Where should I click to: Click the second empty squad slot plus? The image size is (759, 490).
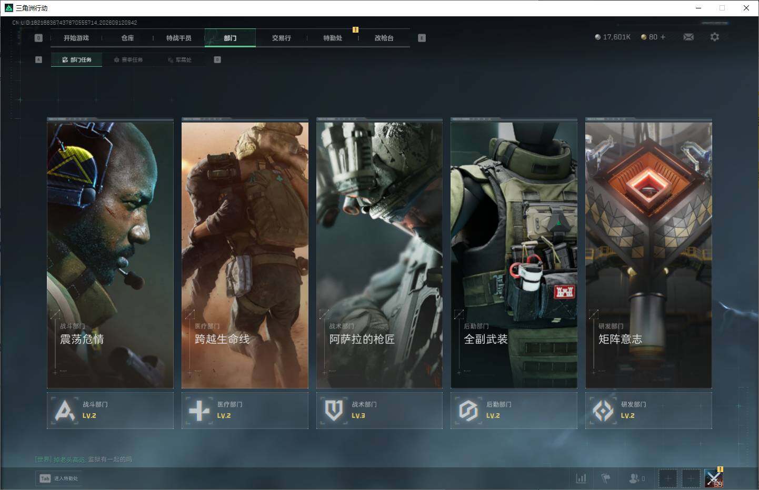(691, 478)
